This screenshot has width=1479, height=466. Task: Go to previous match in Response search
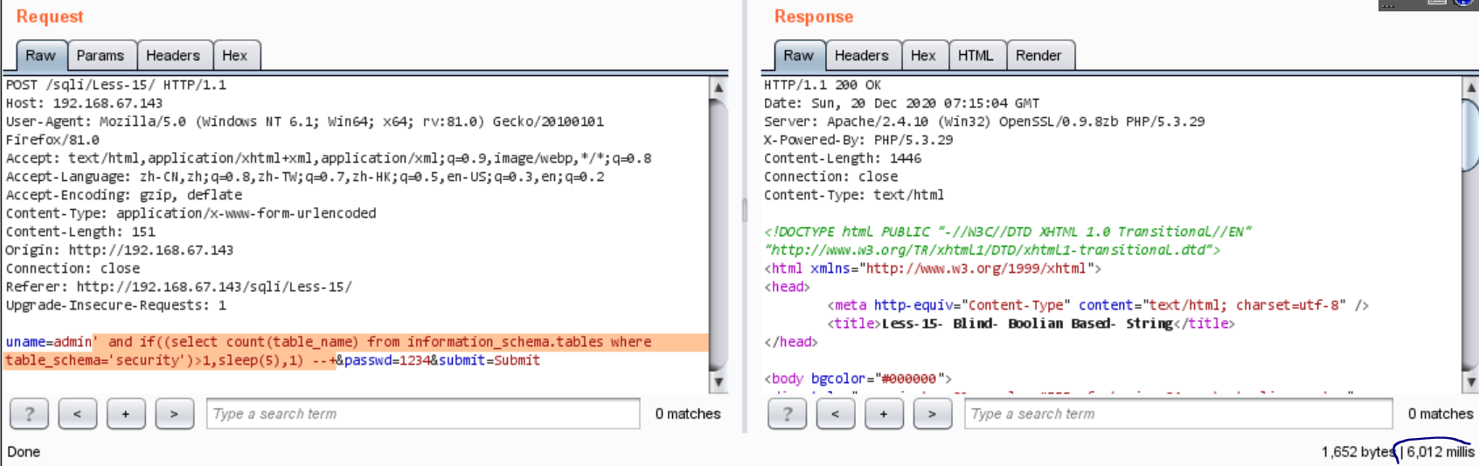(x=836, y=414)
